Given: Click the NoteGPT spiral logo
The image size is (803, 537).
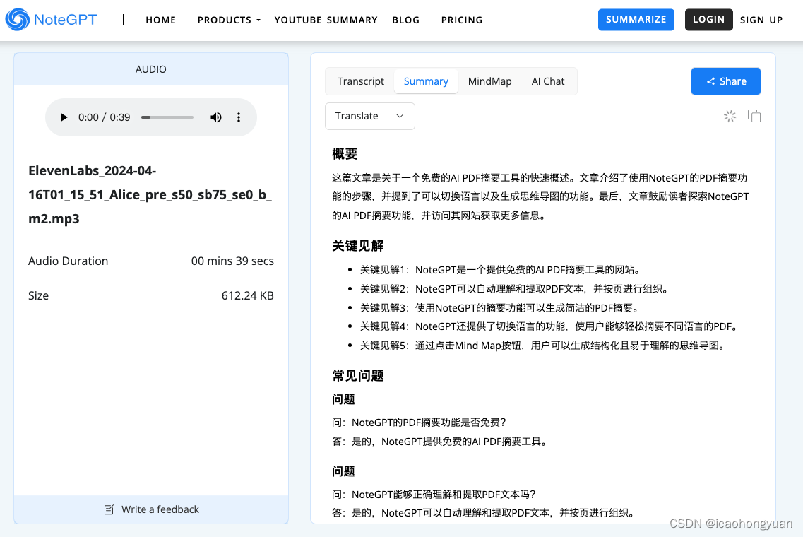Looking at the screenshot, I should point(18,20).
